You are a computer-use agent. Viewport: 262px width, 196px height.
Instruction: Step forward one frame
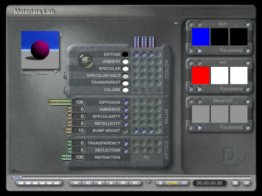coord(123,183)
